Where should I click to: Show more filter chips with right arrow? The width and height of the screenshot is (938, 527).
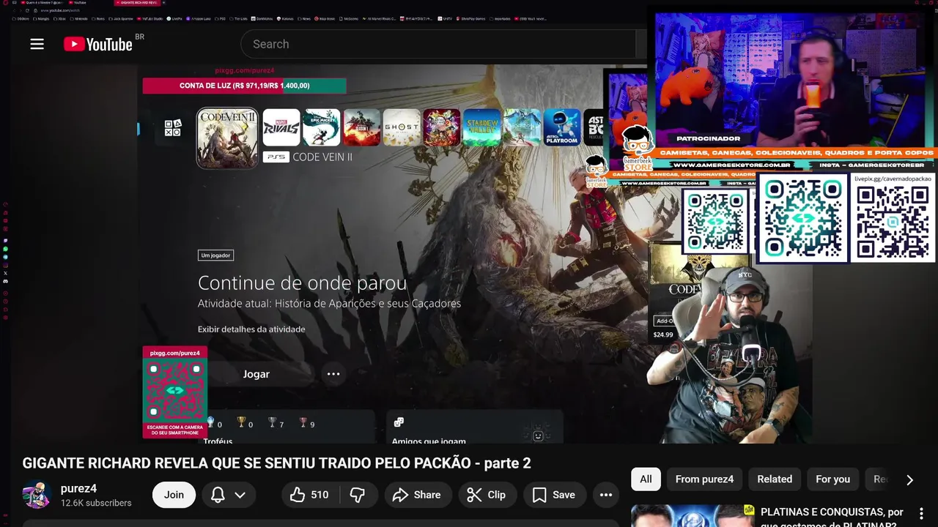tap(909, 480)
